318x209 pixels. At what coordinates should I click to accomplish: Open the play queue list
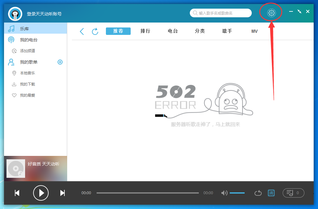293,193
